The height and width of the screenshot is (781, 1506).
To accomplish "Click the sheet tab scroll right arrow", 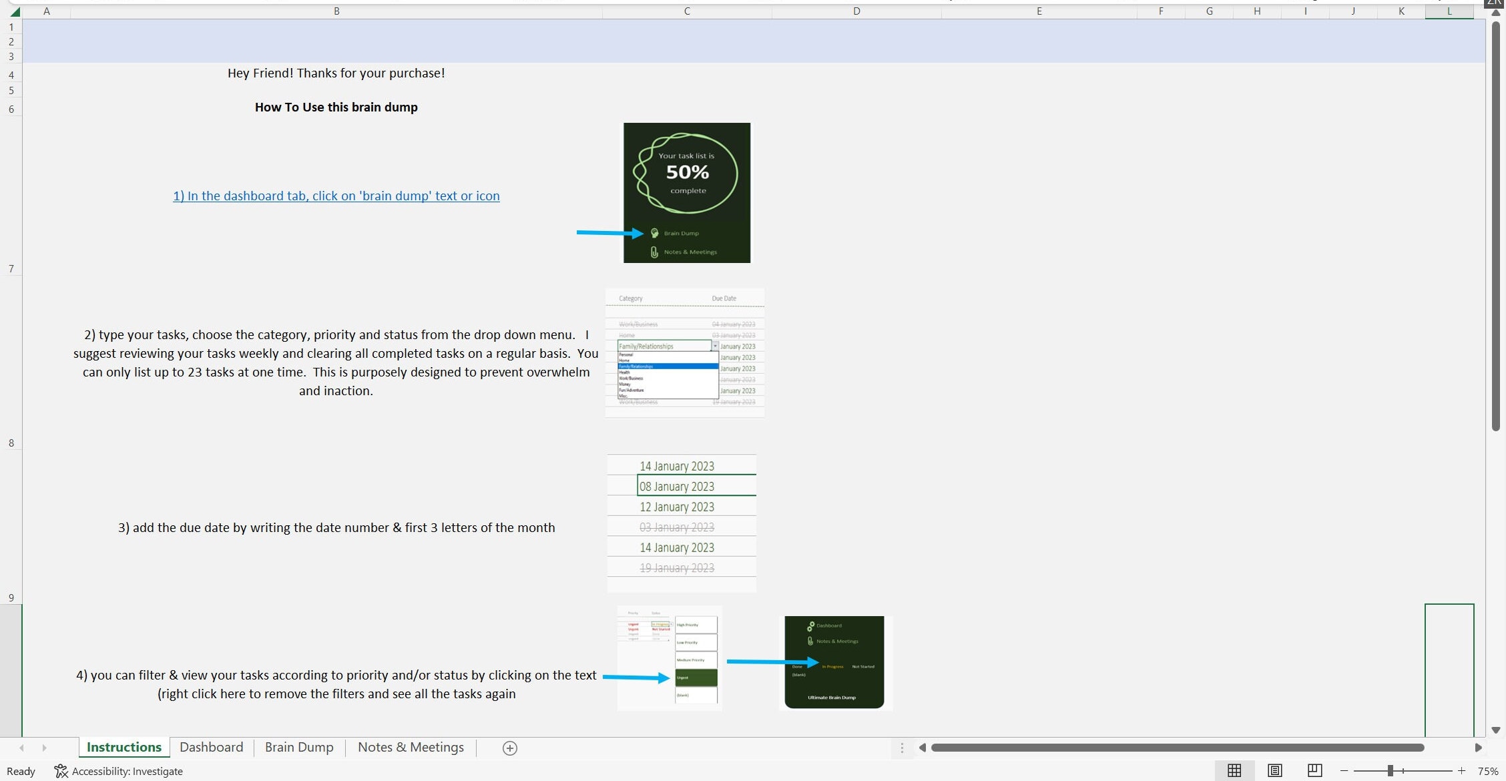I will click(x=45, y=748).
